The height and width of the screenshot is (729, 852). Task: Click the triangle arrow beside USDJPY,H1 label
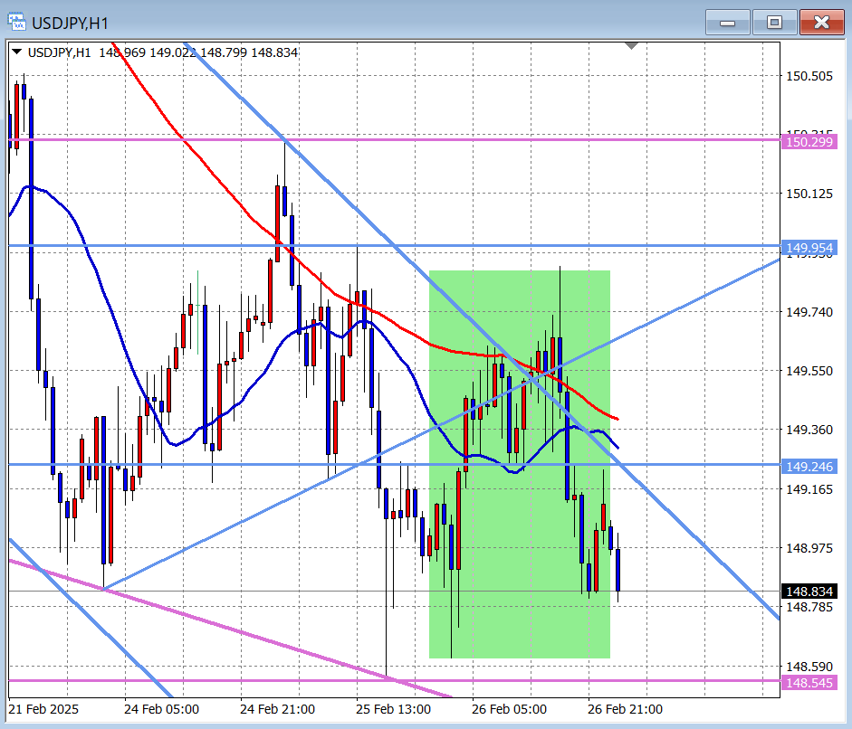pyautogui.click(x=17, y=52)
